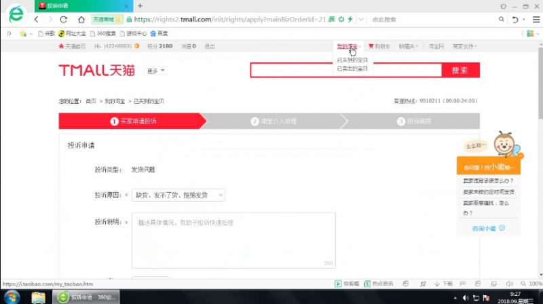Screen dimensions: 543x304
Task: Open 卖家未按约定时间发货 help question
Action: (488, 192)
